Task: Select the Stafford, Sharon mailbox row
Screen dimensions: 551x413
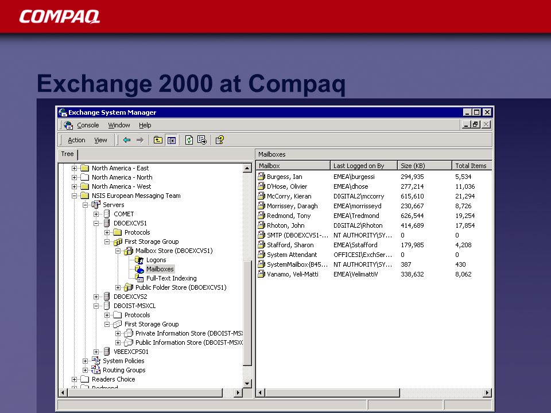Action: pyautogui.click(x=374, y=245)
